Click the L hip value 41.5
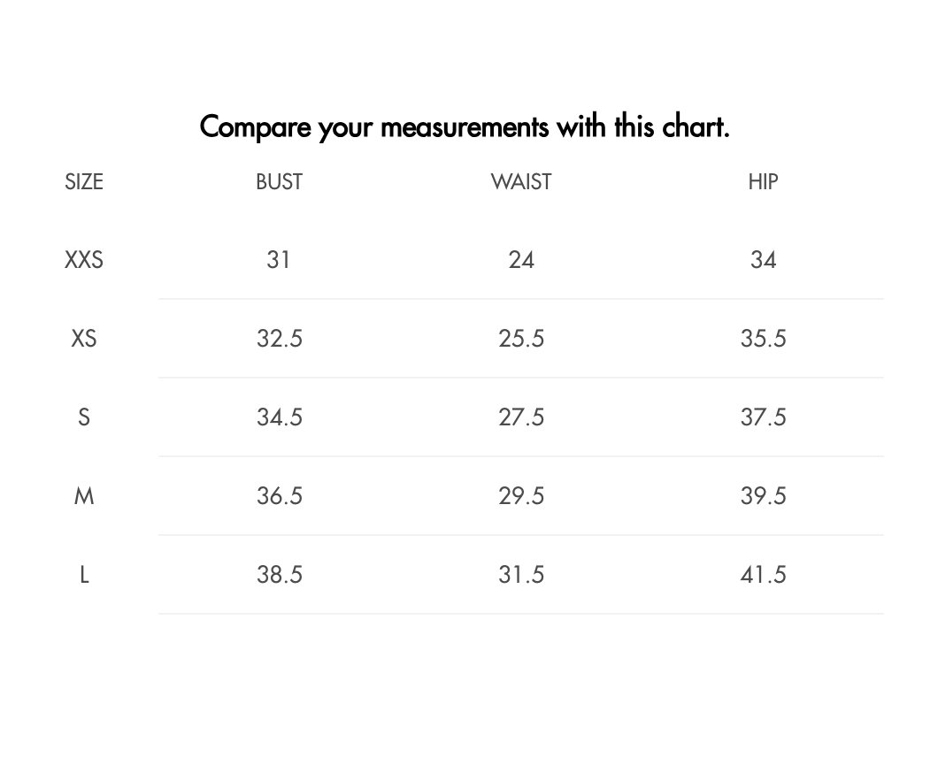Screen dimensions: 938x757 coord(763,575)
